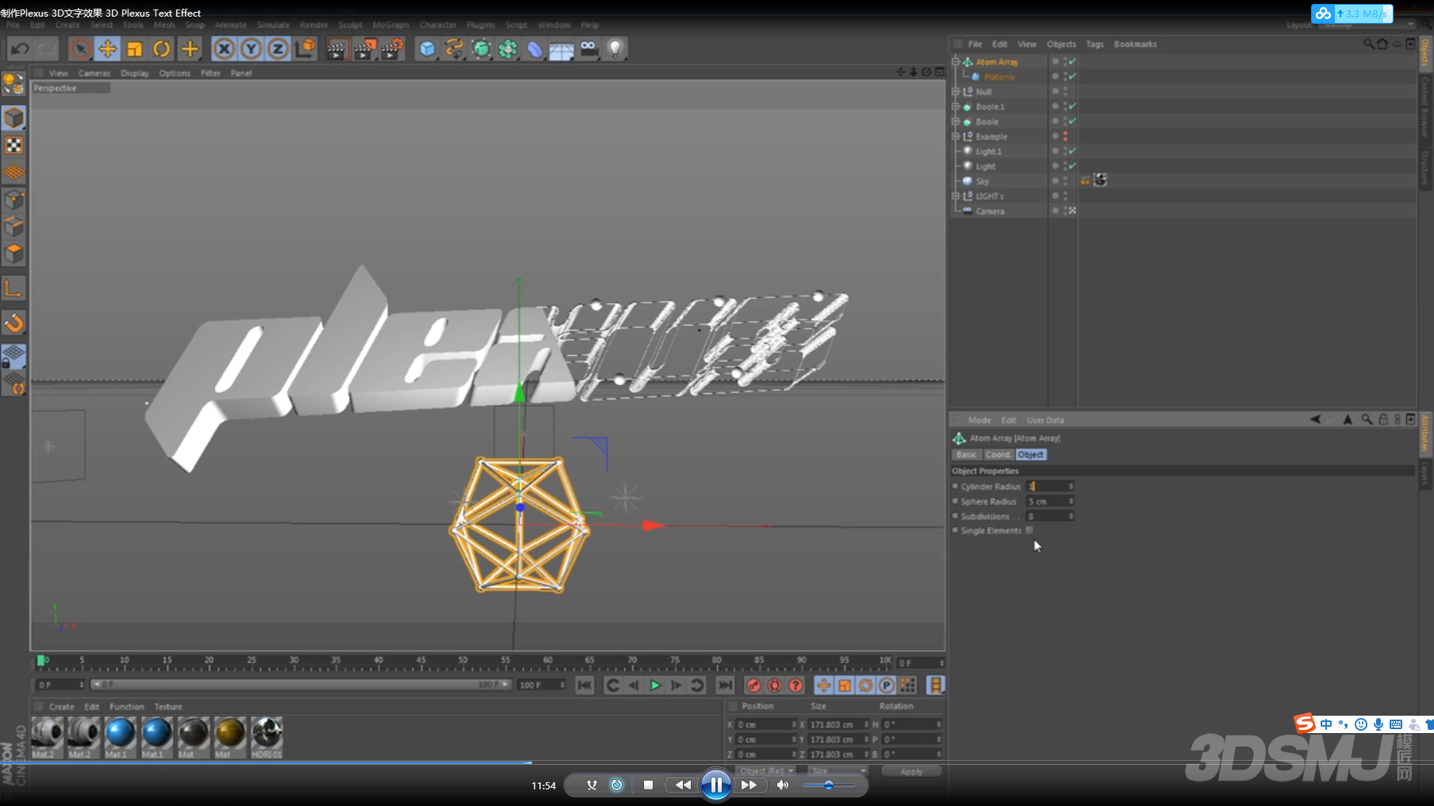
Task: Select the Texture mode checkerboard icon
Action: click(13, 145)
